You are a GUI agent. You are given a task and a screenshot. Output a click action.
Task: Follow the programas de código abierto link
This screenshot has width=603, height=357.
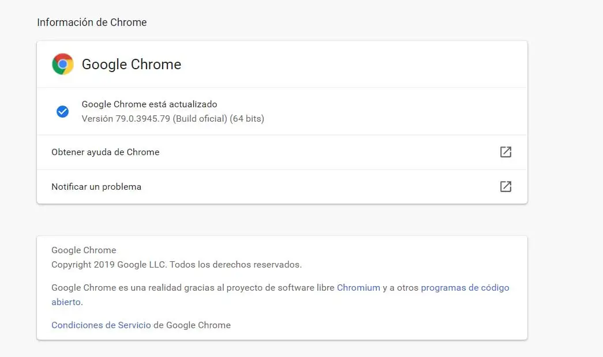point(465,287)
